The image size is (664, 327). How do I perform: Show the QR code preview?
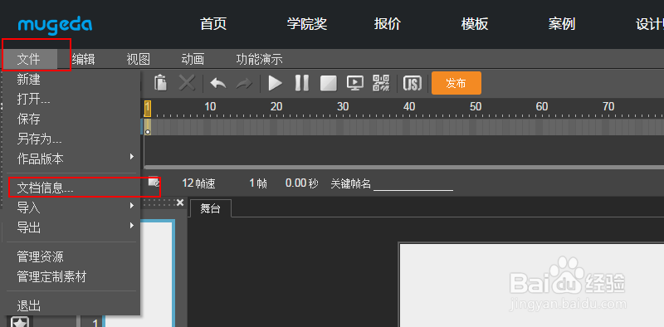[381, 83]
